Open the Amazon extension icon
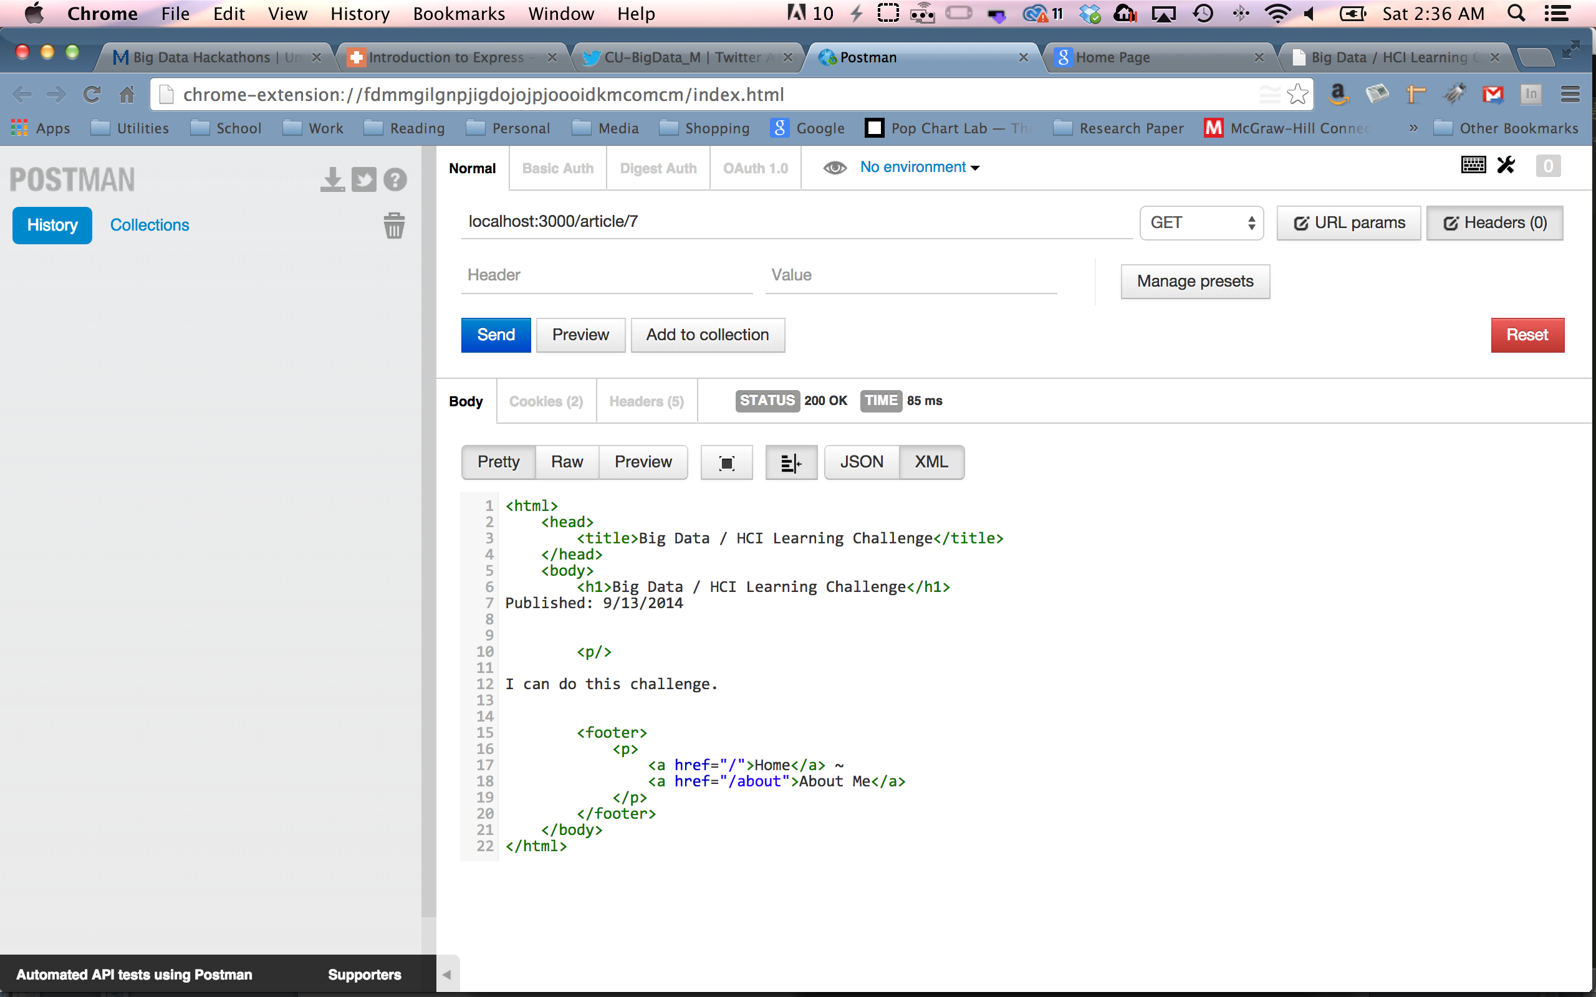The image size is (1596, 997). click(x=1338, y=94)
